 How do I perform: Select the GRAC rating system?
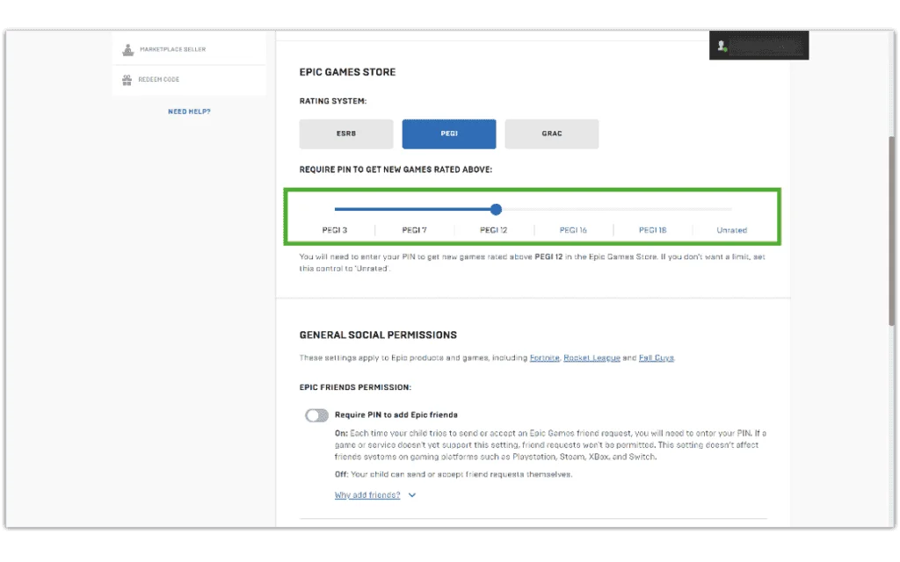[x=552, y=133]
